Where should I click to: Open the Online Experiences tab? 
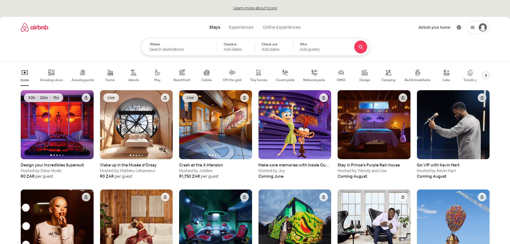[281, 27]
